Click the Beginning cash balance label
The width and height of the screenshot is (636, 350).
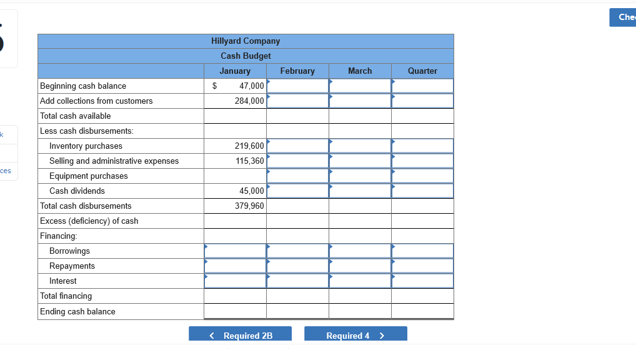coord(82,86)
